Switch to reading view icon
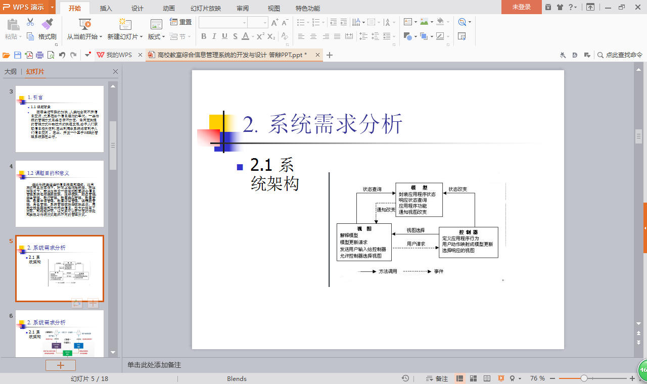The height and width of the screenshot is (384, 647). pyautogui.click(x=487, y=378)
